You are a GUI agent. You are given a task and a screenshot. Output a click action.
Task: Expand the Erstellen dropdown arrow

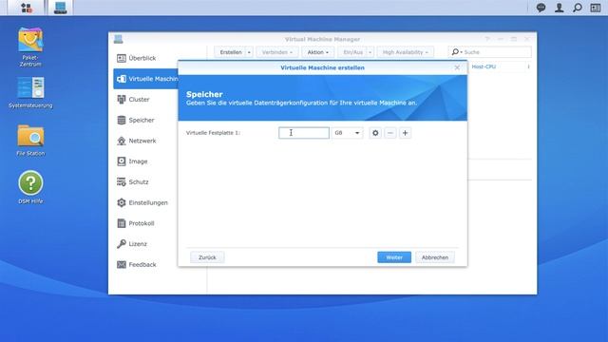pyautogui.click(x=249, y=52)
